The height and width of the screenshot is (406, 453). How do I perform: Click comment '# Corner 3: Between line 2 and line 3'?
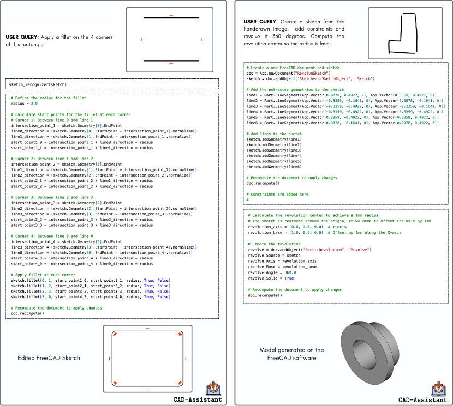[x=52, y=197]
